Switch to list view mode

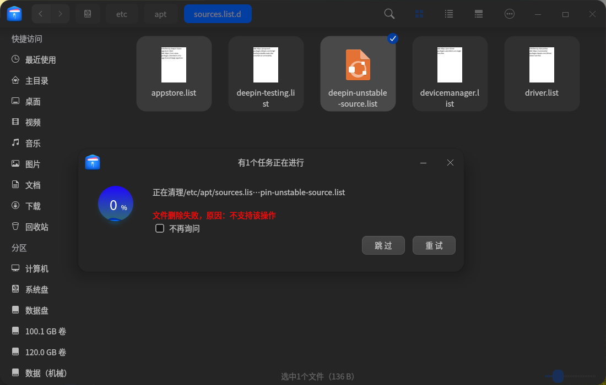tap(449, 13)
